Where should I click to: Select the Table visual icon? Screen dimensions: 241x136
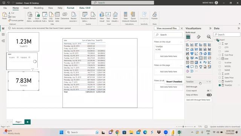pos(192,62)
